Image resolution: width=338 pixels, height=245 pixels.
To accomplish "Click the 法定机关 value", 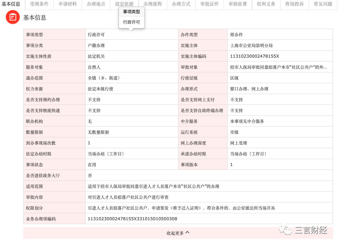I will pyautogui.click(x=96, y=56).
